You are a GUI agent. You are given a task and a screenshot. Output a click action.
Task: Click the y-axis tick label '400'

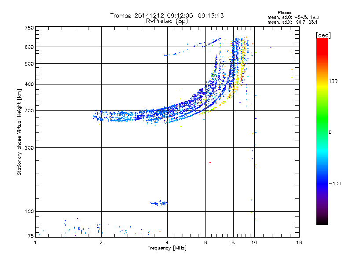tap(29, 84)
